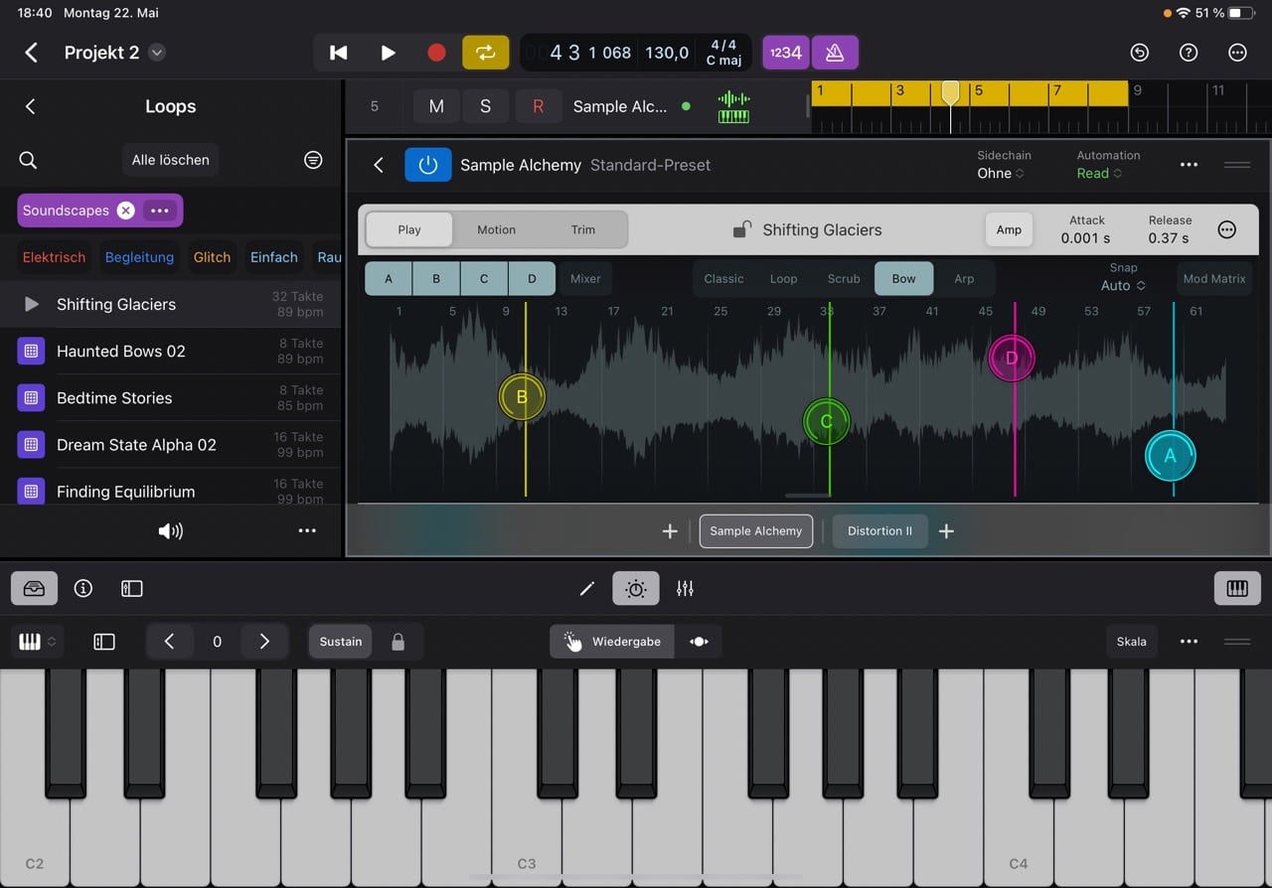Toggle the metronome button
The height and width of the screenshot is (888, 1272).
(x=835, y=53)
